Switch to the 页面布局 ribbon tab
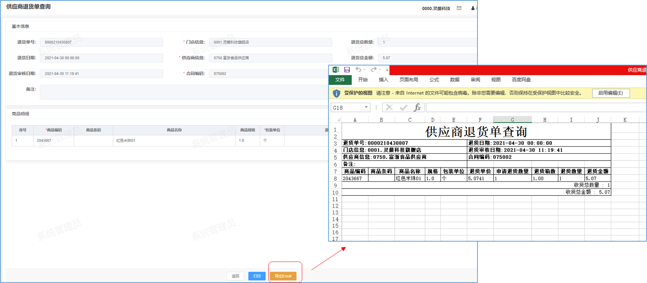647x283 pixels. pos(408,80)
